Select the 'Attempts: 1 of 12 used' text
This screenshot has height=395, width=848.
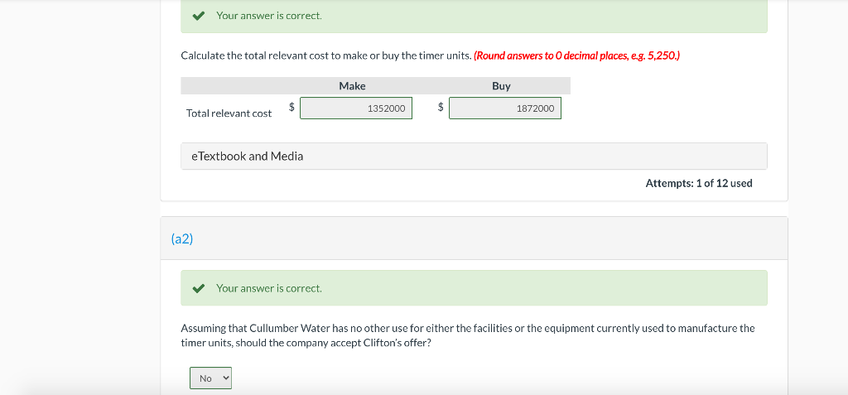(x=699, y=184)
